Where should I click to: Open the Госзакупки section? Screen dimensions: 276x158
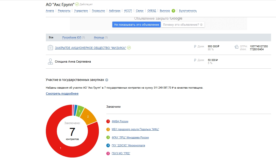tap(98, 11)
